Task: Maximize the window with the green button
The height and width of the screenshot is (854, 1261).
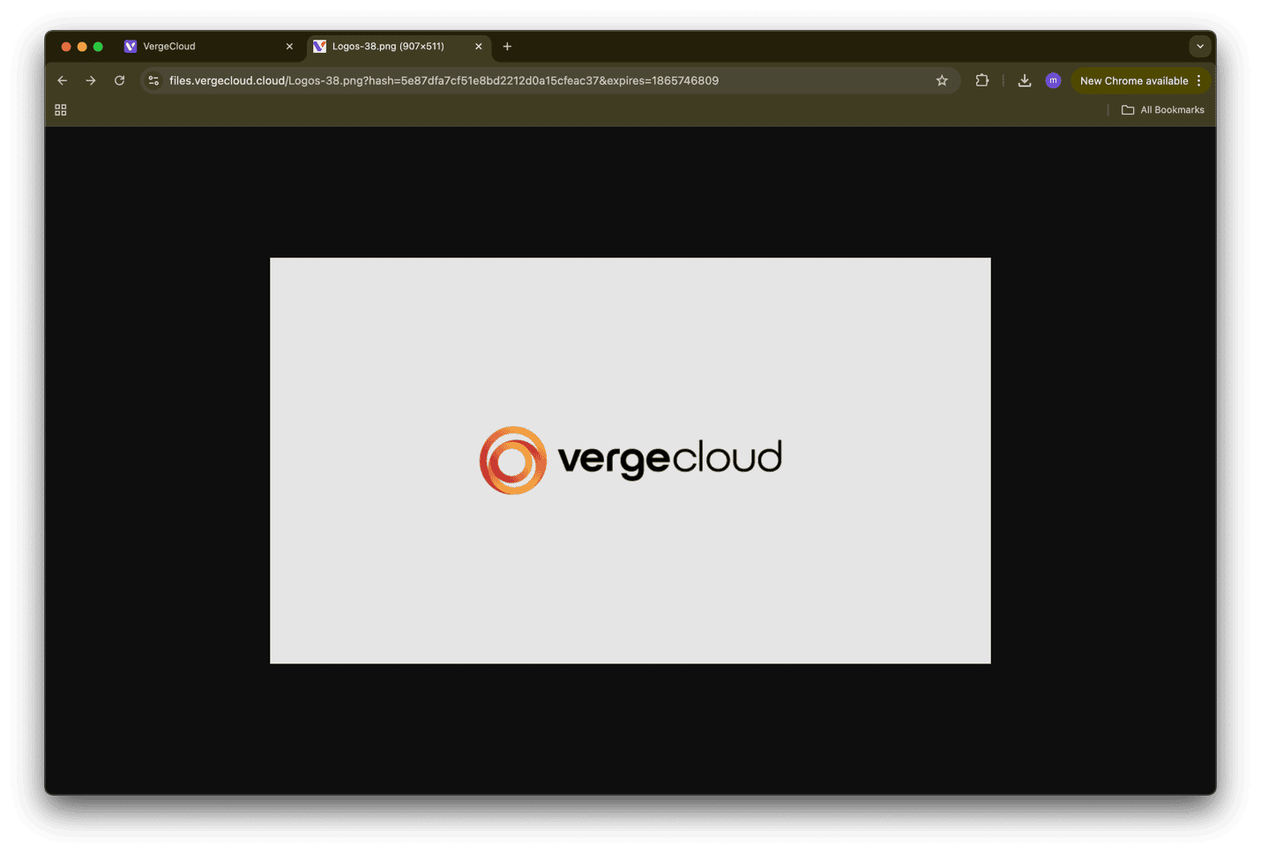Action: 98,47
